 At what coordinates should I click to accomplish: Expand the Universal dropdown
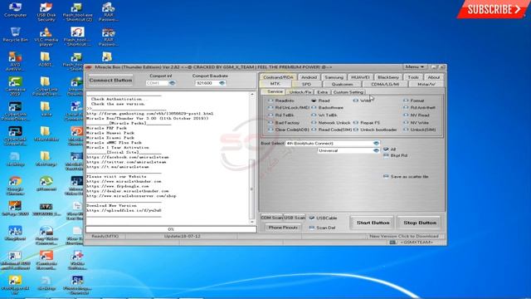pyautogui.click(x=376, y=150)
